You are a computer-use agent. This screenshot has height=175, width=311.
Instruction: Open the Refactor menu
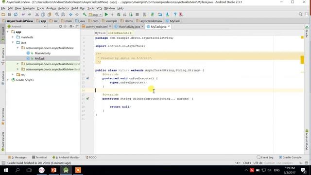click(64, 8)
